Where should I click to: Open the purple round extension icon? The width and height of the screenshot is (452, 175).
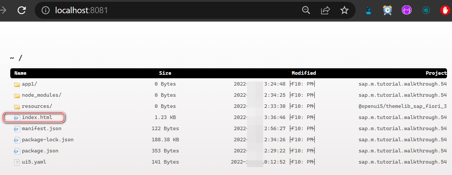point(407,11)
